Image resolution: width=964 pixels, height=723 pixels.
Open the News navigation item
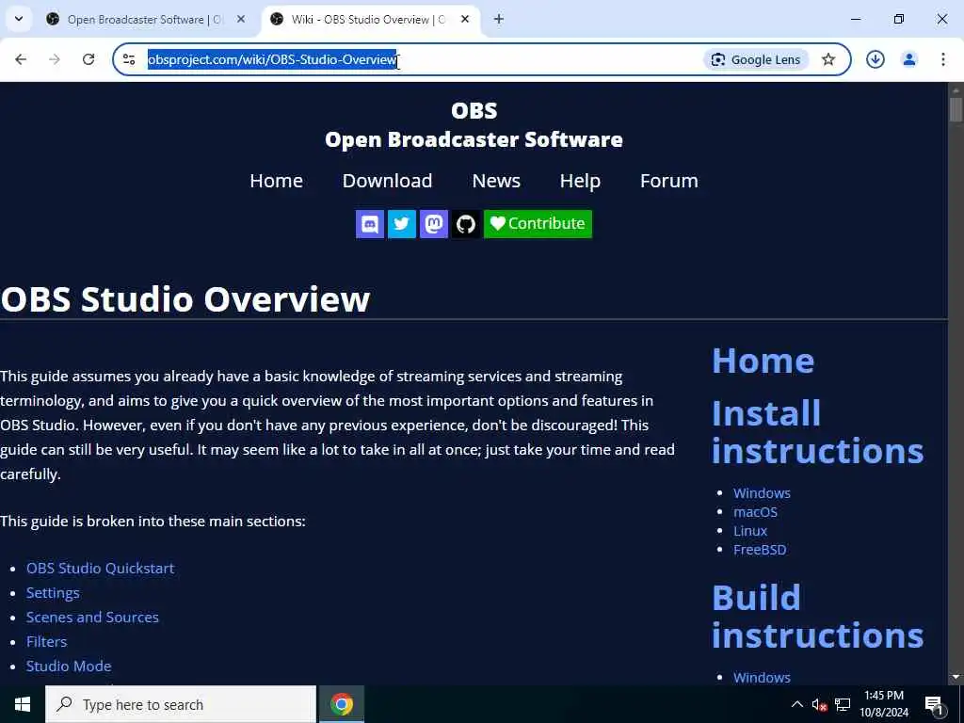[x=496, y=181]
